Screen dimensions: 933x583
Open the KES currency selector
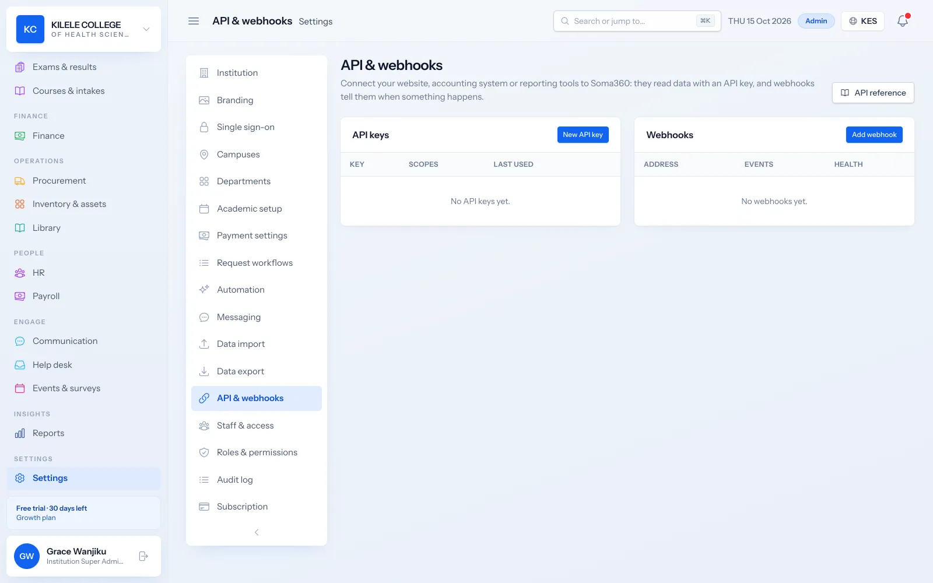862,21
